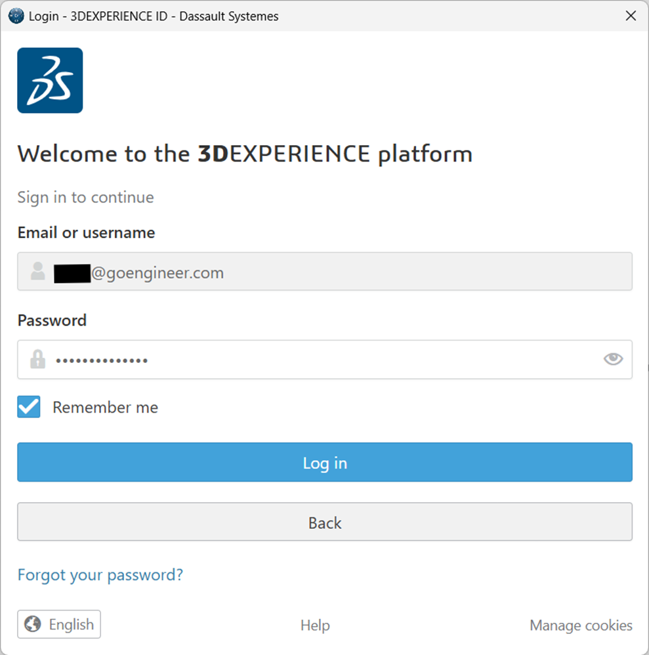Click the globe icon on the English button
The width and height of the screenshot is (649, 655).
[x=30, y=624]
